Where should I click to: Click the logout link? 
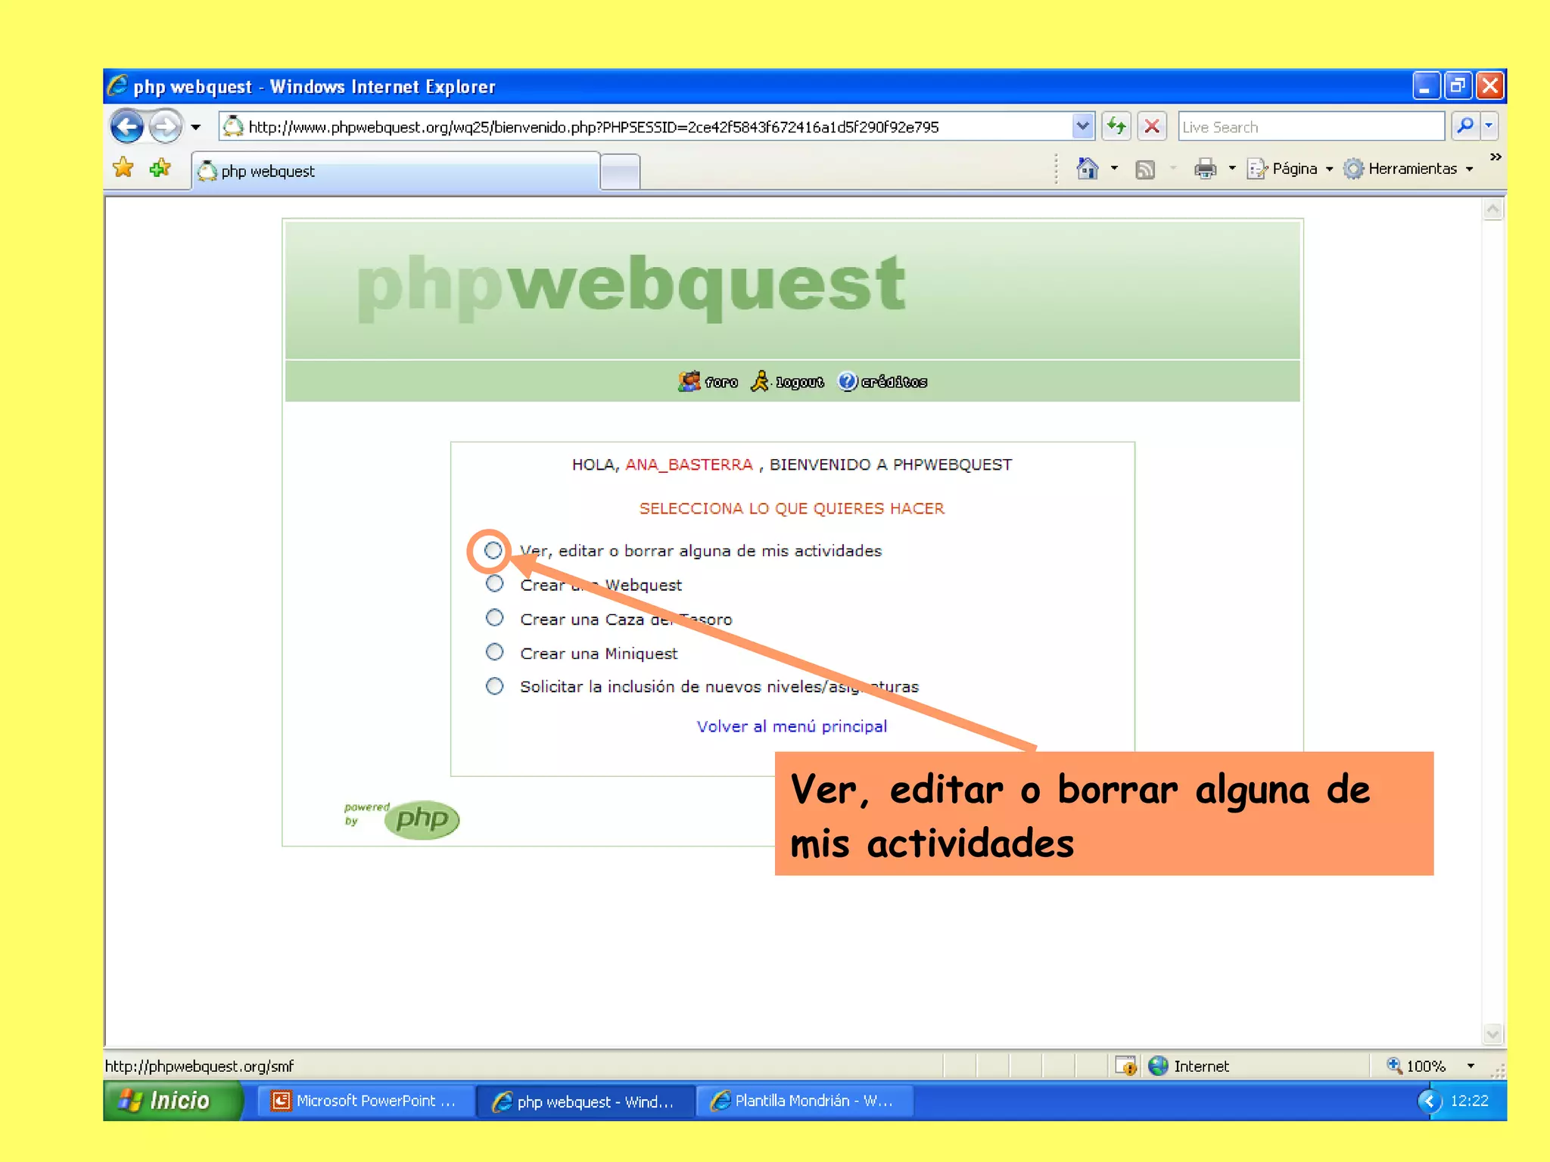799,383
